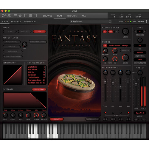Click the Master Gain fader
149x149 pixels.
click(x=136, y=83)
